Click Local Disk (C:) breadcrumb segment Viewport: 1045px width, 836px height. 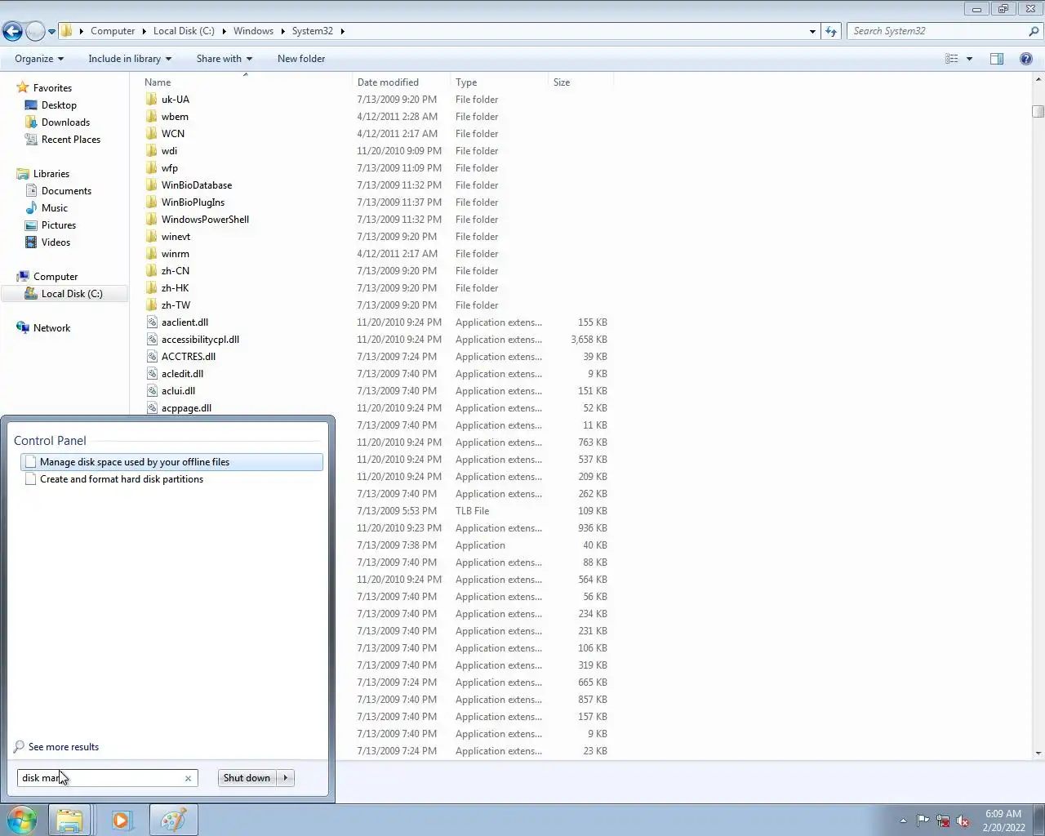point(184,31)
